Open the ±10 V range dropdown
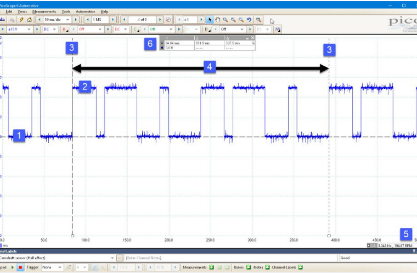The image size is (417, 274). point(29,29)
